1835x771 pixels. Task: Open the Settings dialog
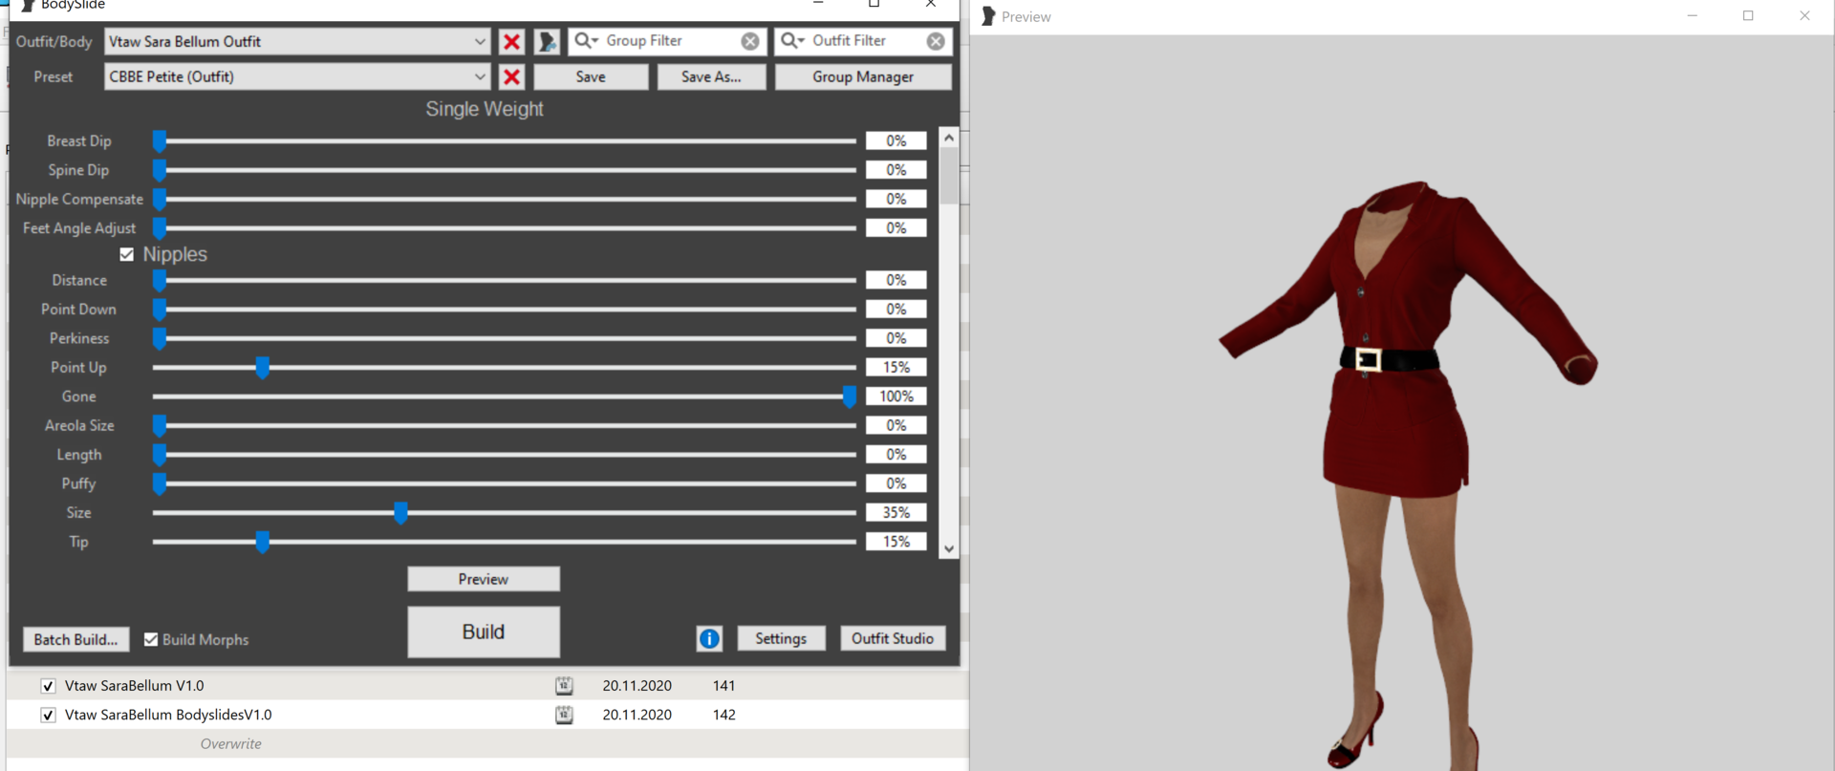pos(781,638)
